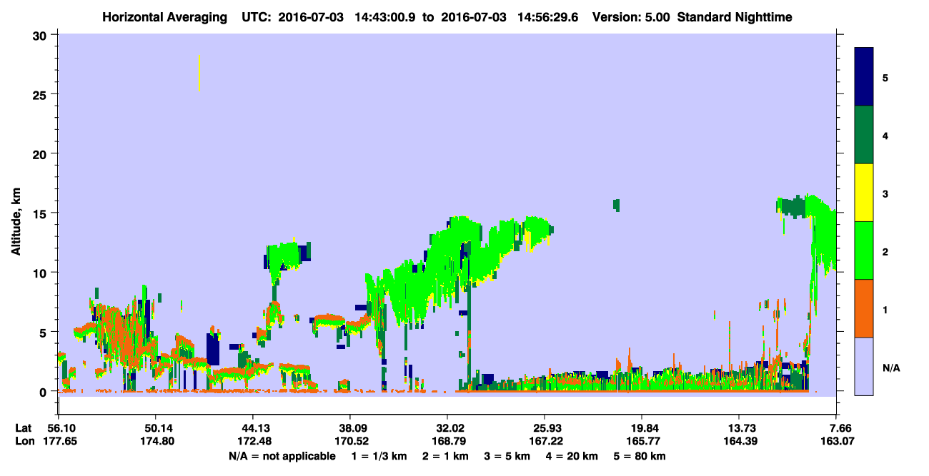The width and height of the screenshot is (929, 476).
Task: Click the '2 = 1 km' legend text
Action: 444,455
